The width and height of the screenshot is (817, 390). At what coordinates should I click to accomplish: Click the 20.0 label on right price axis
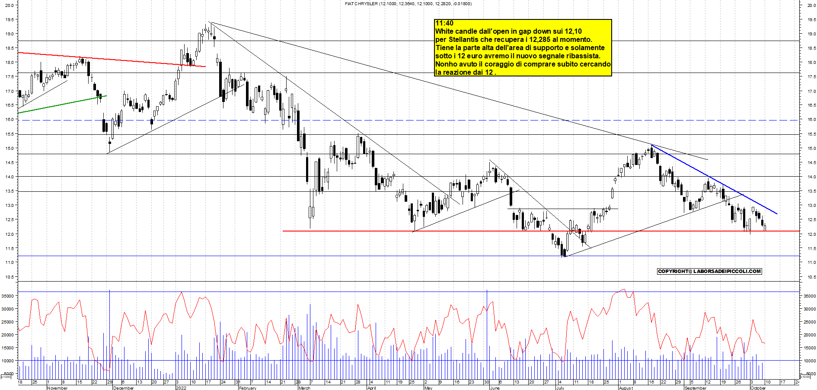point(811,5)
